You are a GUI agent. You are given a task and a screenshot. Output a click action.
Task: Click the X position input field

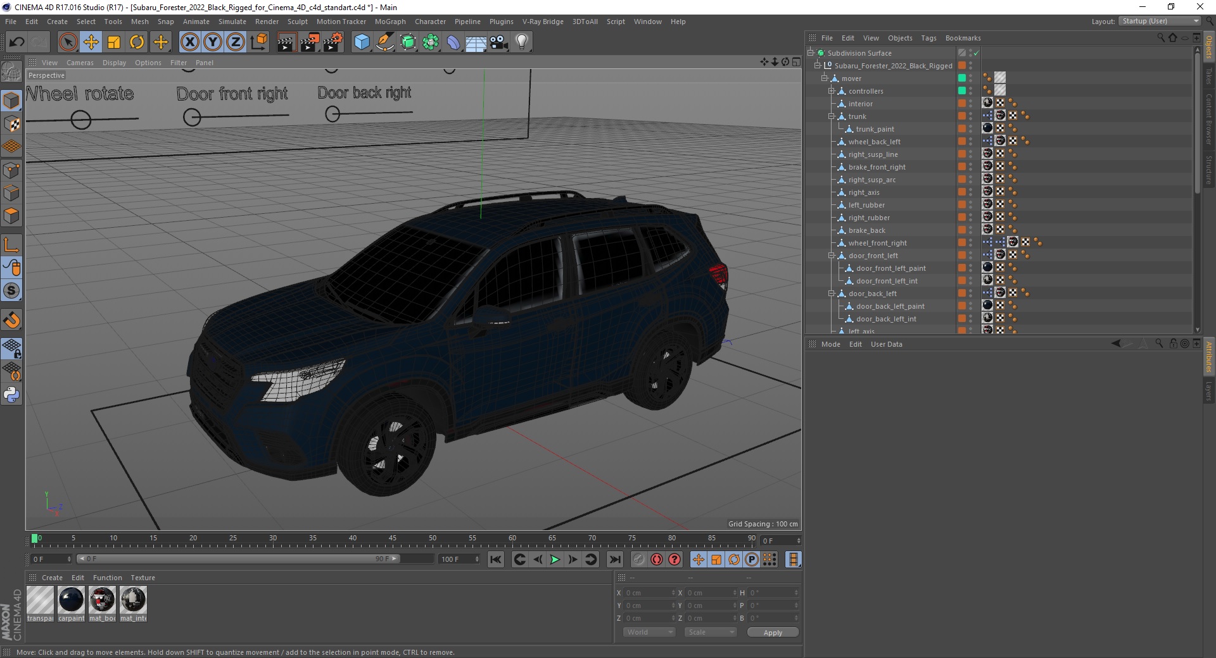coord(649,593)
